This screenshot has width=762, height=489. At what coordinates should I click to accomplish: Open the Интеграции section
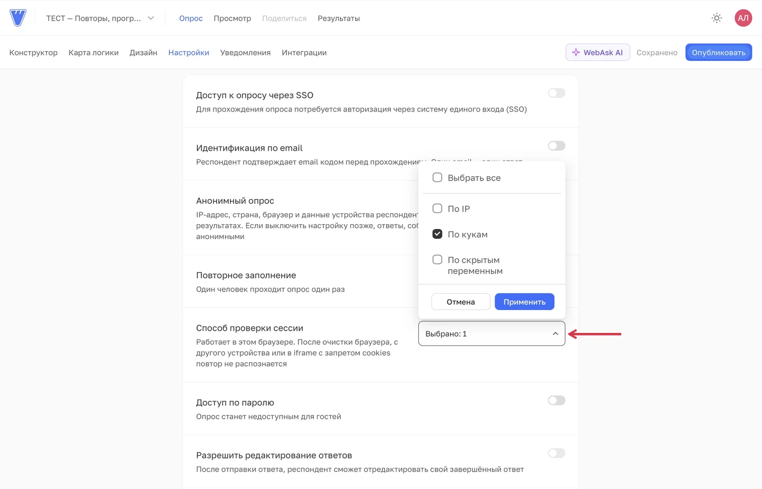click(304, 53)
